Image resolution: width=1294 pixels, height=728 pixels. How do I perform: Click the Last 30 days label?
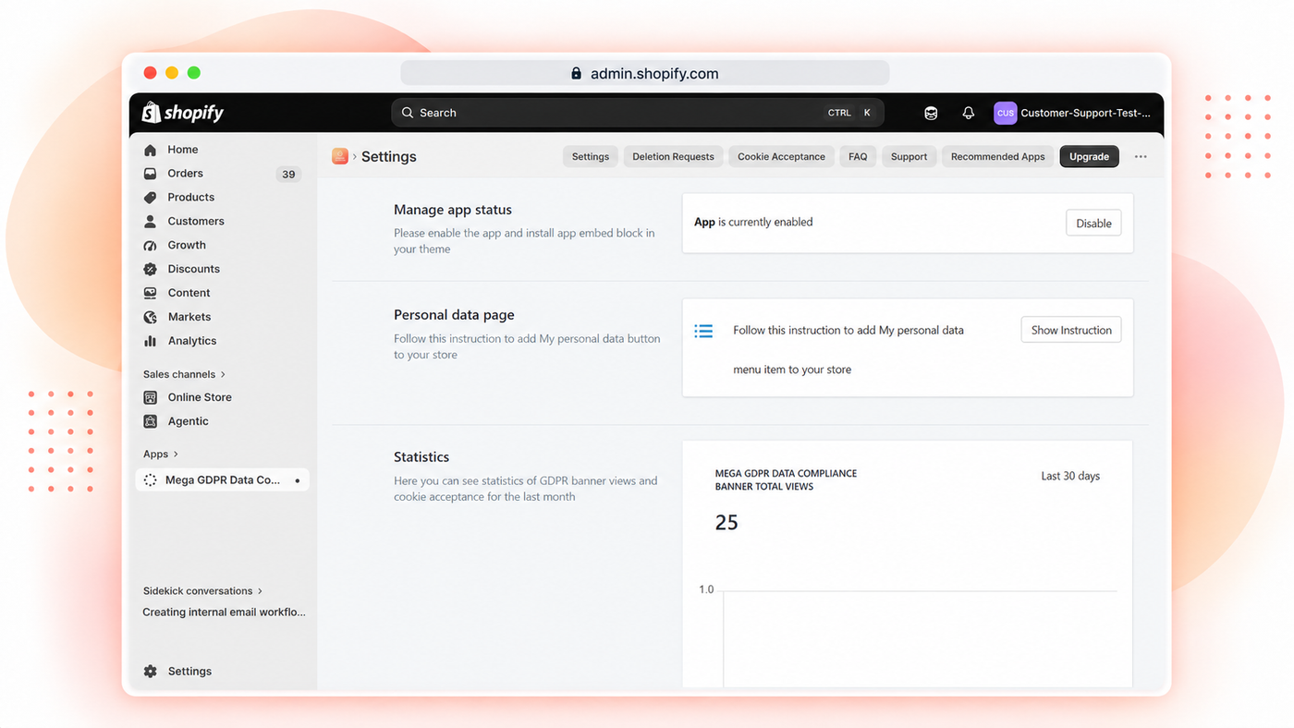point(1070,477)
